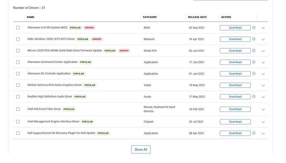Expand the Intel Management Engine driver row details
This screenshot has width=286, height=163.
tap(263, 122)
